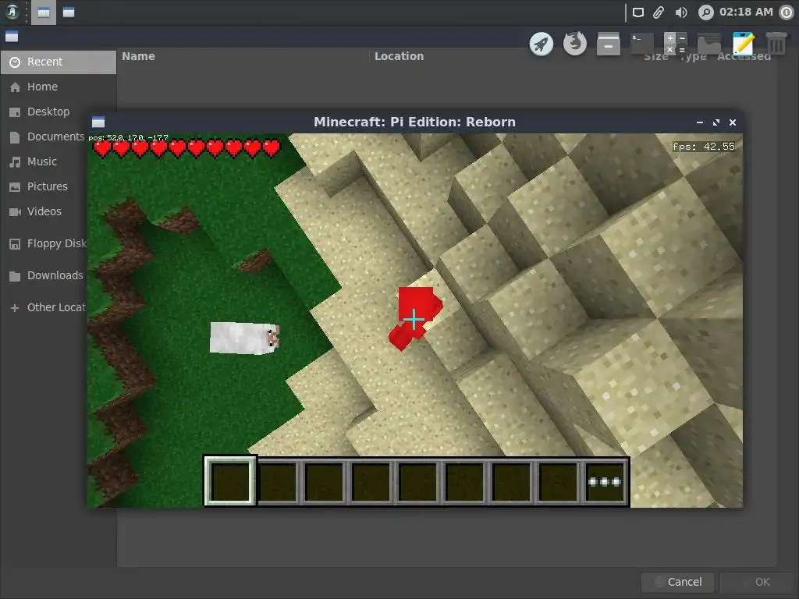Click the fps counter text
Screen dimensions: 799x599
704,147
